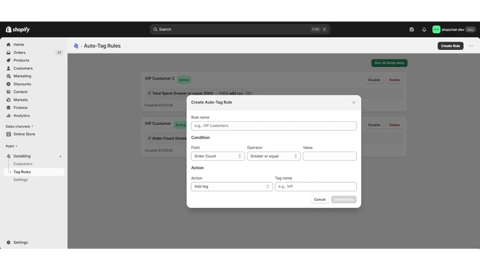The width and height of the screenshot is (480, 270).
Task: Expand the Apps section
Action: pyautogui.click(x=11, y=146)
